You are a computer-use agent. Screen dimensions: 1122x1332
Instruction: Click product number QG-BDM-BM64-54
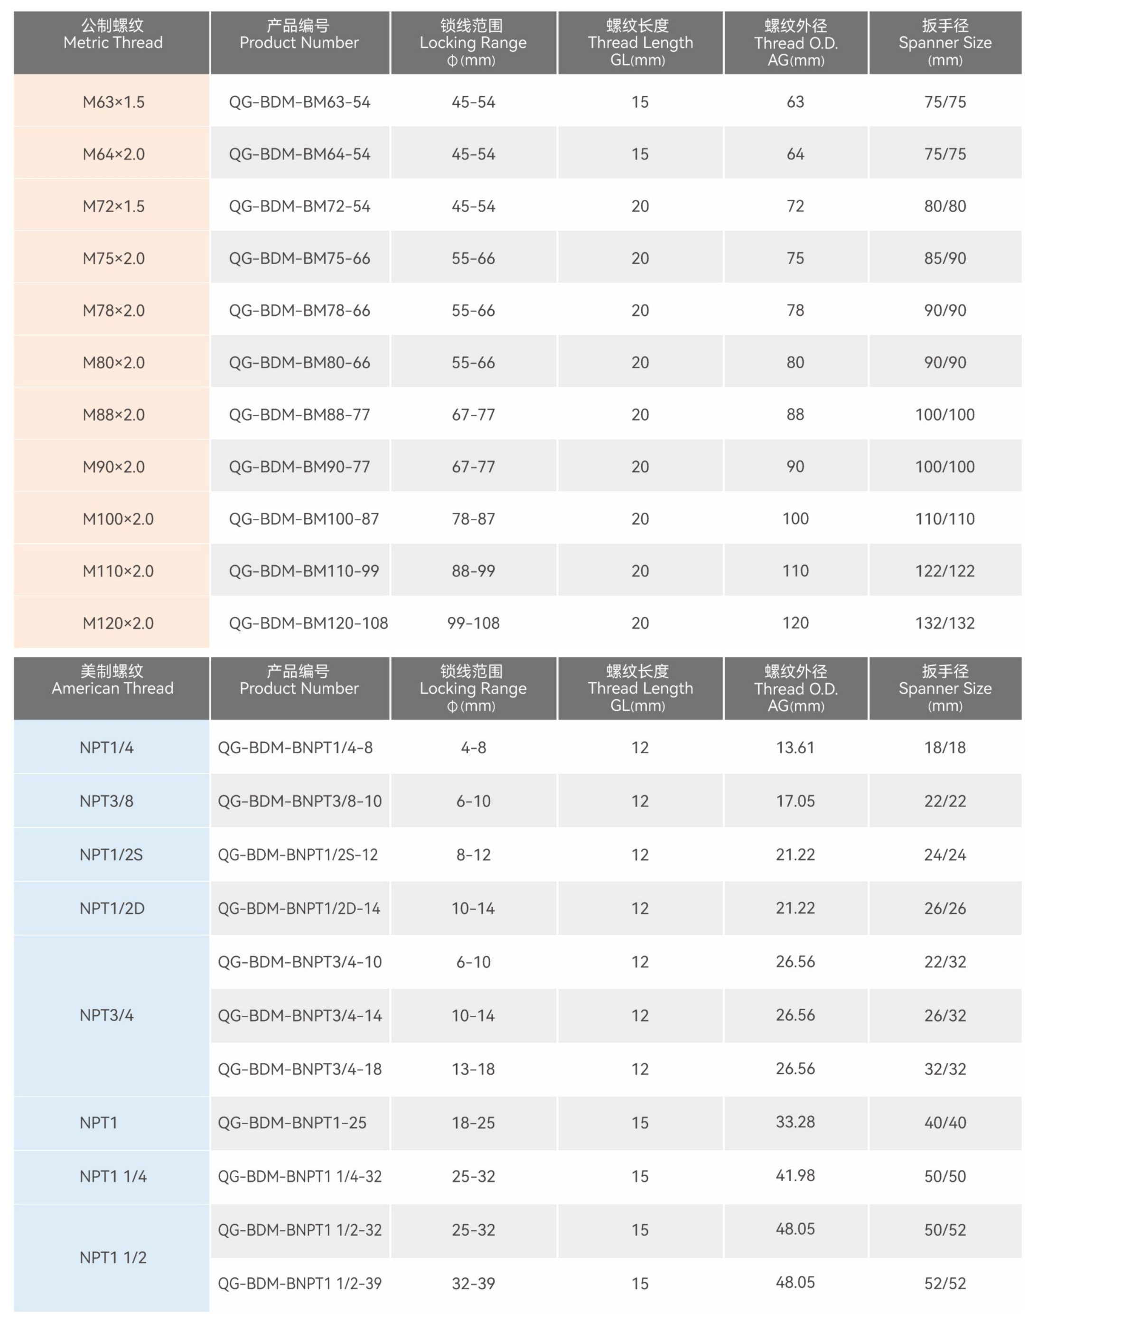tap(299, 154)
